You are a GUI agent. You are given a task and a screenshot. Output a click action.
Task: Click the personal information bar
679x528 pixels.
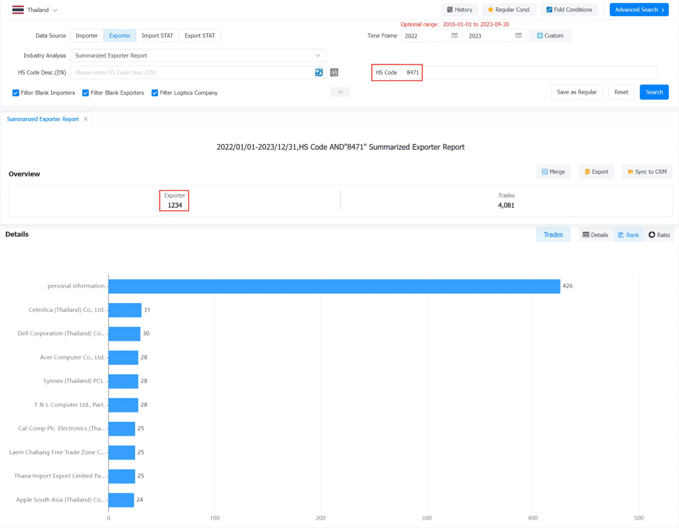point(334,286)
